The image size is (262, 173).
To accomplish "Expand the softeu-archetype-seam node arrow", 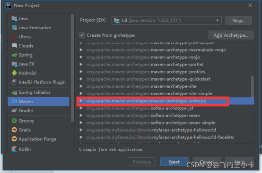I will (x=81, y=115).
